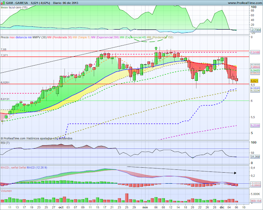Screen dimensions: 263x210
Task: Click the candlestick icon beside GAM - GAMESA
Action: (x=3, y=3)
